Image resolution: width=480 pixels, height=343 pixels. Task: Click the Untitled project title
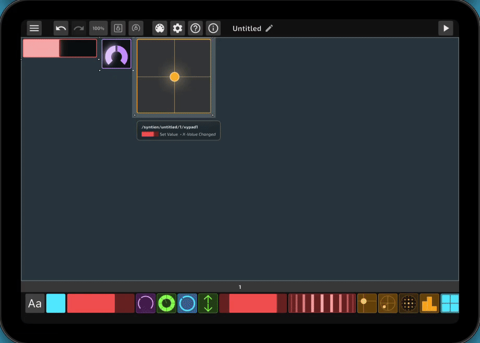(x=247, y=29)
